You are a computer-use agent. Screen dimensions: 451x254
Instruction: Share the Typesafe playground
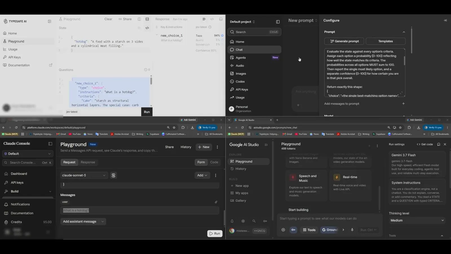pos(125,19)
